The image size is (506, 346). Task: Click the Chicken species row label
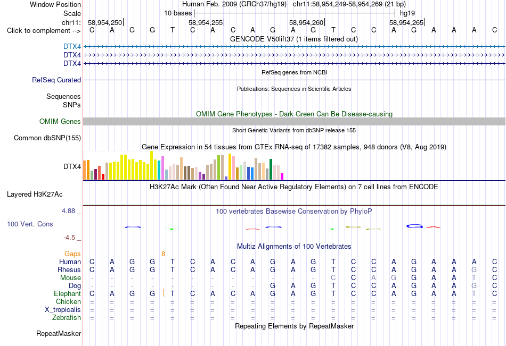click(x=68, y=301)
